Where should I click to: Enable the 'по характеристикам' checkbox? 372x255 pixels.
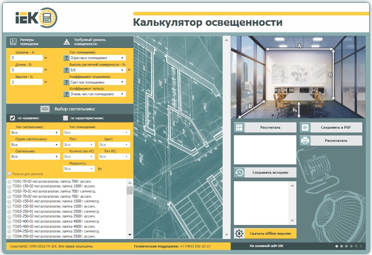click(x=66, y=118)
